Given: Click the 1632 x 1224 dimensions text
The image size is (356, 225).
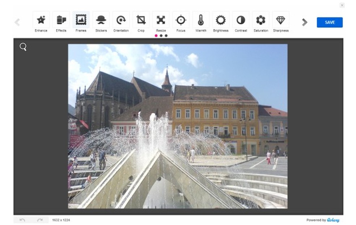Looking at the screenshot, I should pos(61,220).
